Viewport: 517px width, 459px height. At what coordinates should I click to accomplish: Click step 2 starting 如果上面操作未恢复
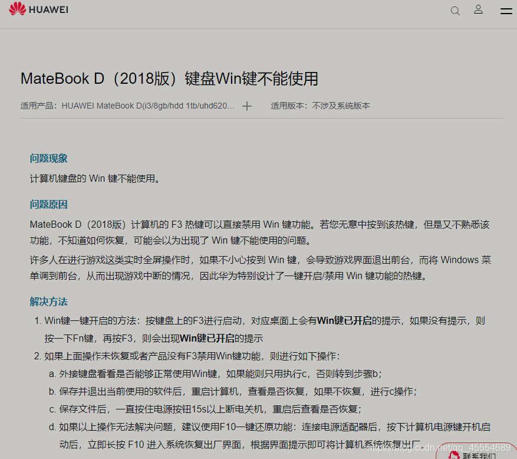pos(187,356)
